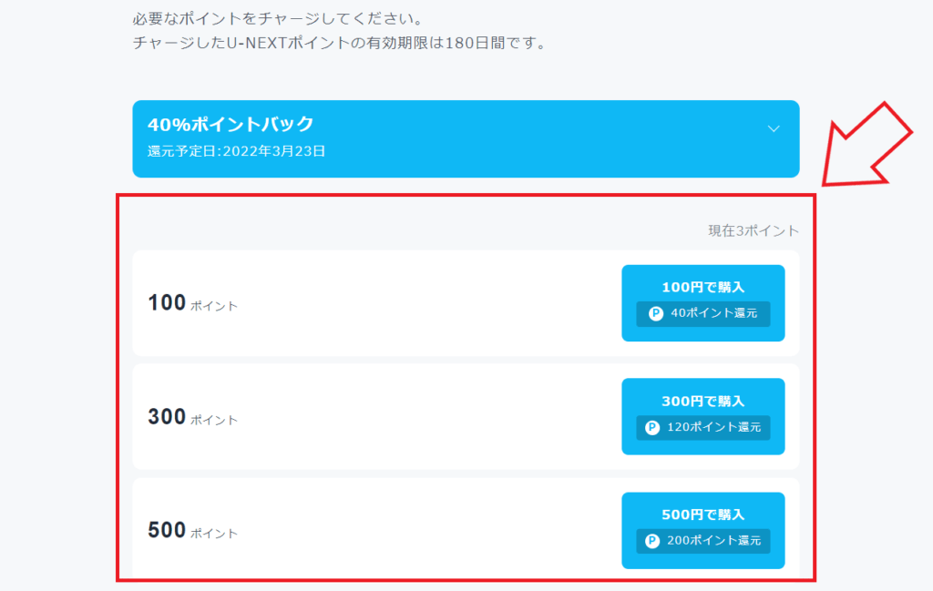Click the red arrow annotation
The width and height of the screenshot is (933, 591).
pos(866,145)
